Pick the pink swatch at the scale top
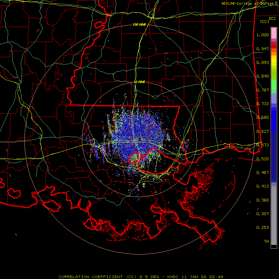This screenshot has width=279, height=279. point(274,33)
